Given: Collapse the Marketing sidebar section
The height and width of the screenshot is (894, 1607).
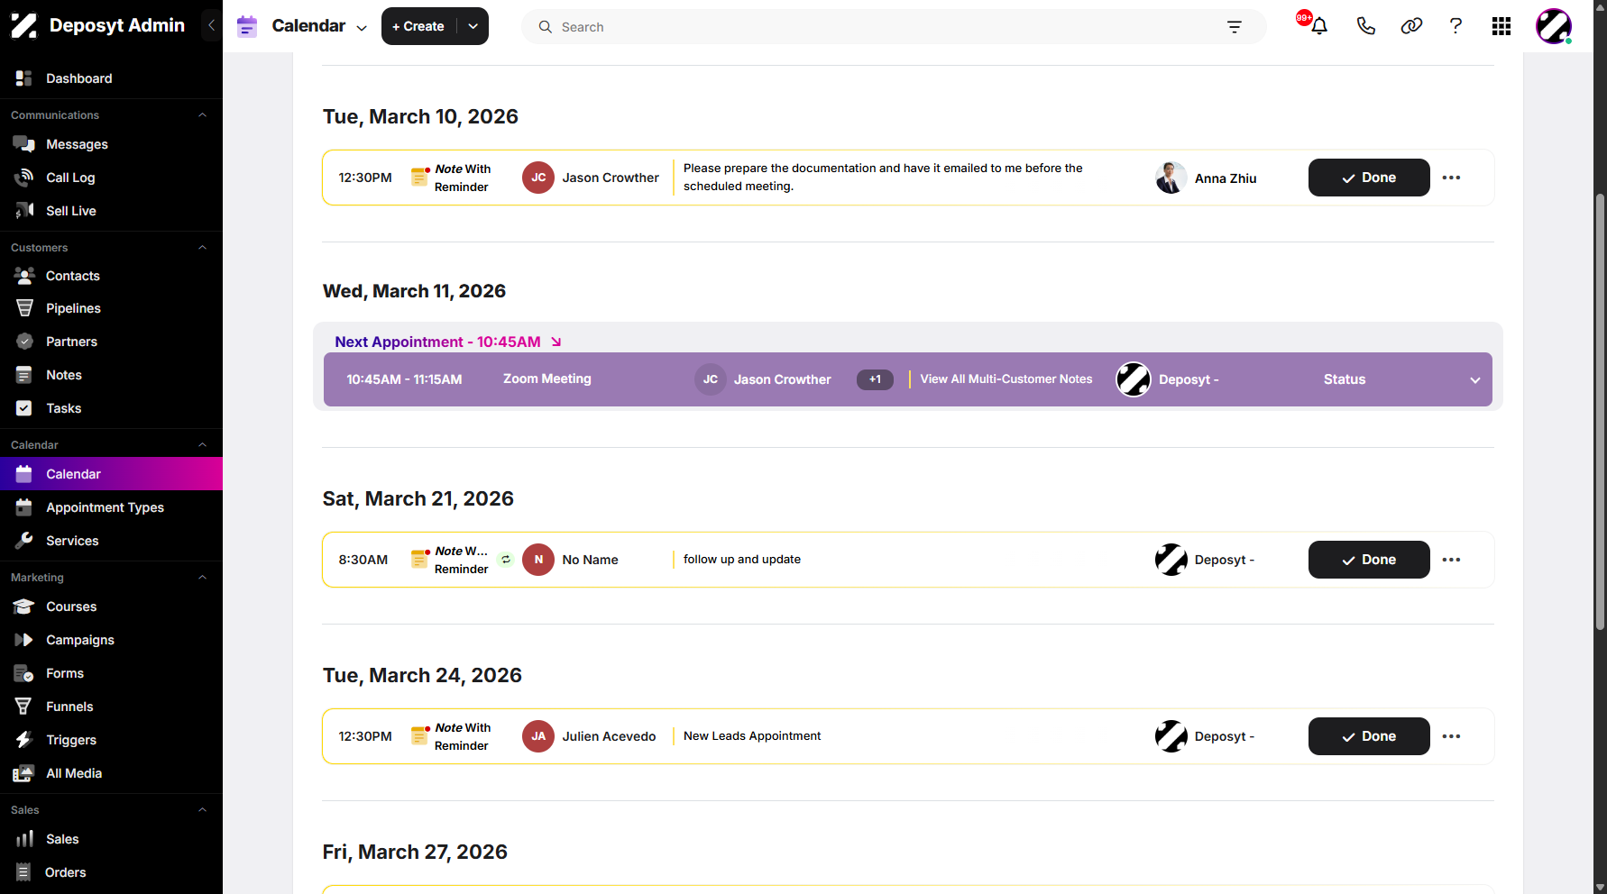Looking at the screenshot, I should [202, 577].
